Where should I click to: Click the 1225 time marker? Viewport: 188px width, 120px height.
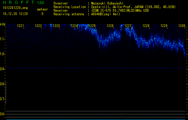[x=92, y=26]
